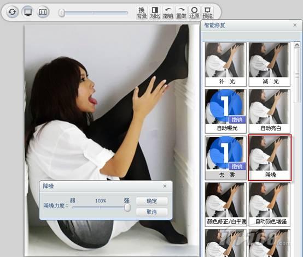
Task: Click the scroll-up arrow of effects list
Action: click(x=297, y=45)
